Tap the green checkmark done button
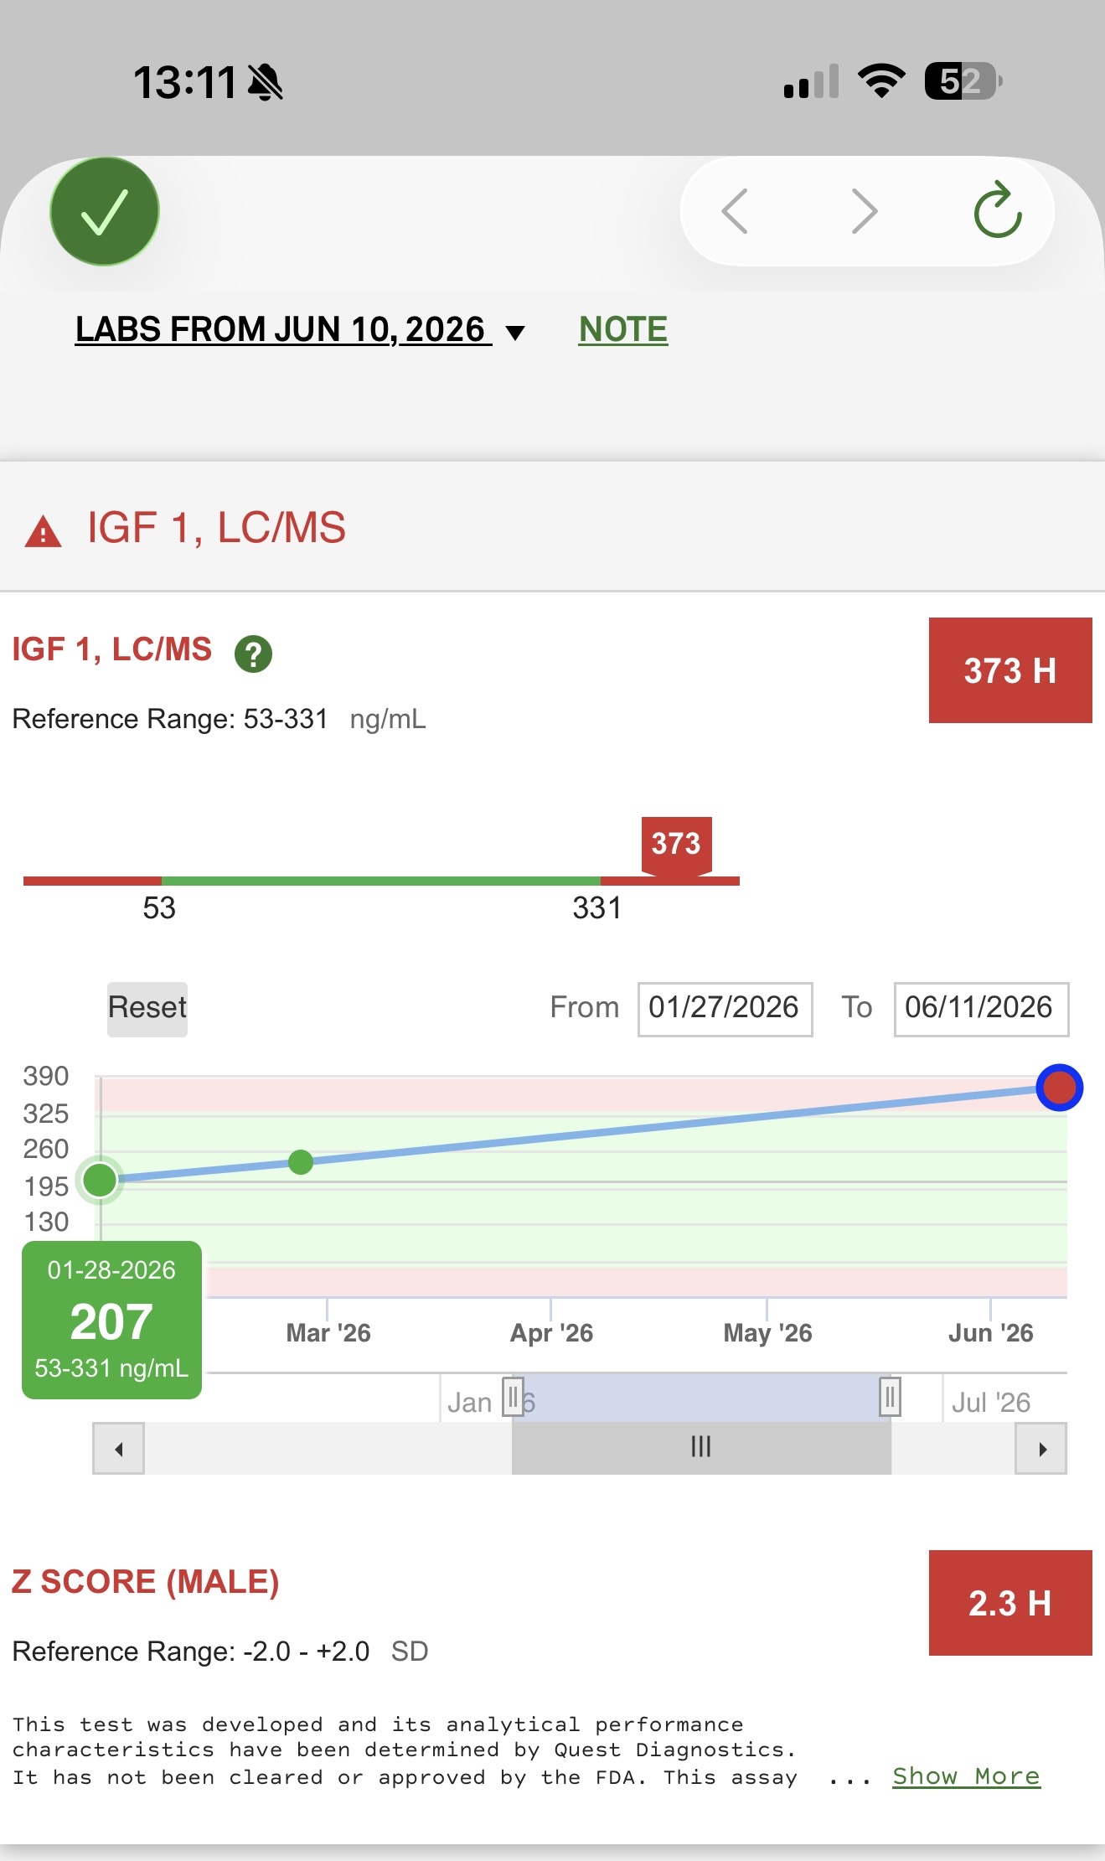 [x=105, y=211]
